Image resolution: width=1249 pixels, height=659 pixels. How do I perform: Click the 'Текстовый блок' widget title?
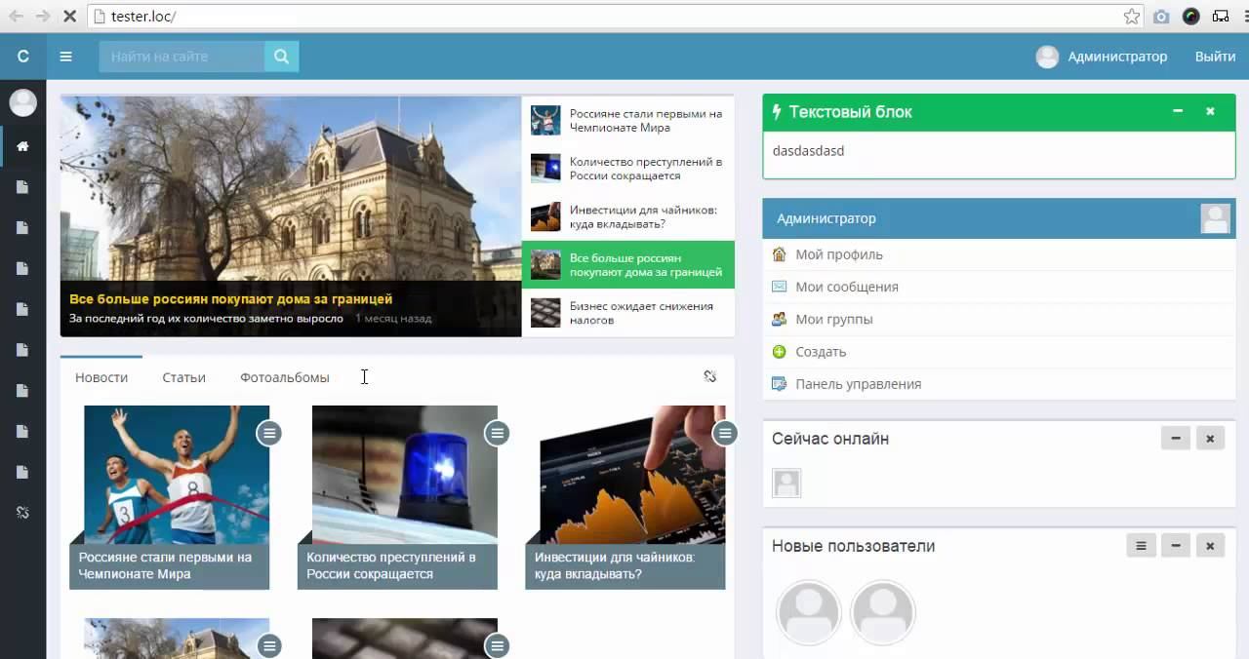click(851, 112)
